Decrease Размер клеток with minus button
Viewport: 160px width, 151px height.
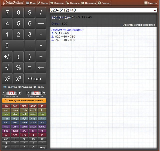point(28,93)
